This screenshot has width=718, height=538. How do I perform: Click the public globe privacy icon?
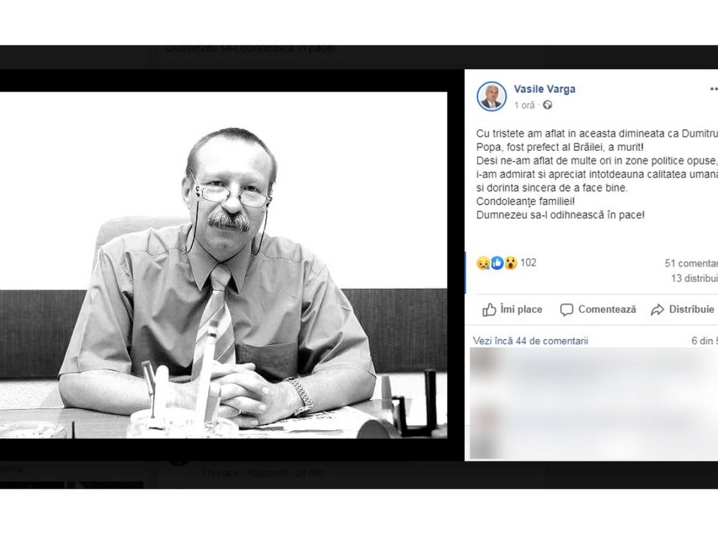(547, 105)
